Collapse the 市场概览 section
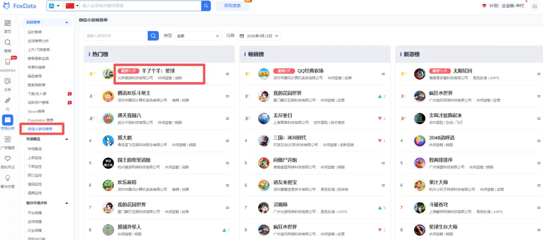The image size is (543, 240). coord(47,139)
